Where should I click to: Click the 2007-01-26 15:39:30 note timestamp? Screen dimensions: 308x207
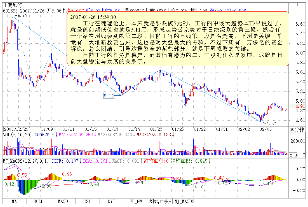pyautogui.click(x=93, y=17)
